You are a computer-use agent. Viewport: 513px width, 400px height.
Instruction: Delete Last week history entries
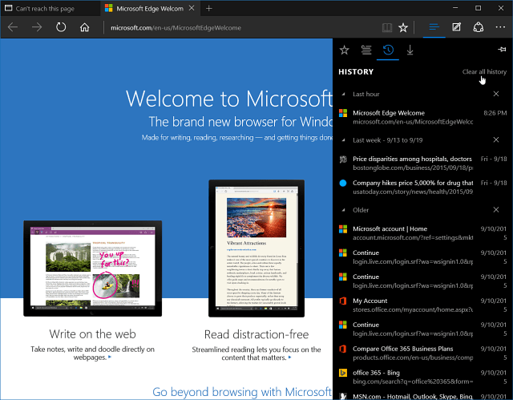496,139
